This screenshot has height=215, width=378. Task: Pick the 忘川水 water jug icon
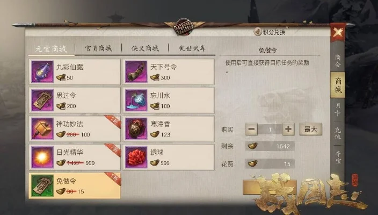coord(136,100)
